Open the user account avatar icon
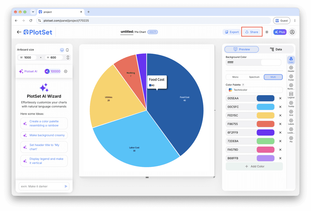Image resolution: width=311 pixels, height=211 pixels. [292, 32]
